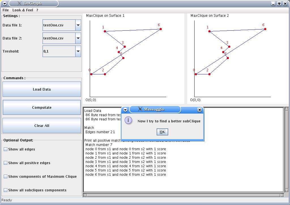Close the Messaggio dialog with its X
Viewport: 290px width, 205px height.
point(199,110)
